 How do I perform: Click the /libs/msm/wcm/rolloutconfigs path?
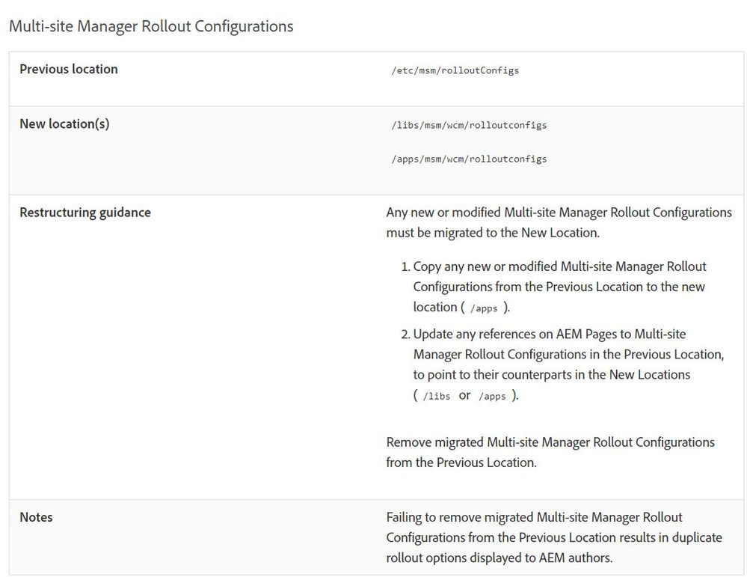[x=469, y=125]
